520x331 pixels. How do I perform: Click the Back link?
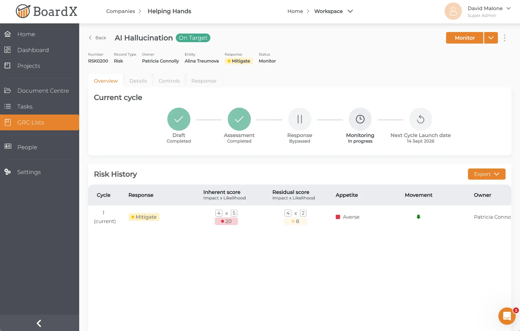(x=97, y=38)
